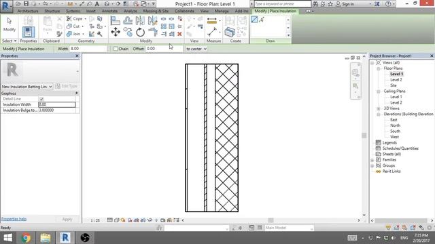Open Level 2 floor plan in Project Browser

(x=396, y=80)
